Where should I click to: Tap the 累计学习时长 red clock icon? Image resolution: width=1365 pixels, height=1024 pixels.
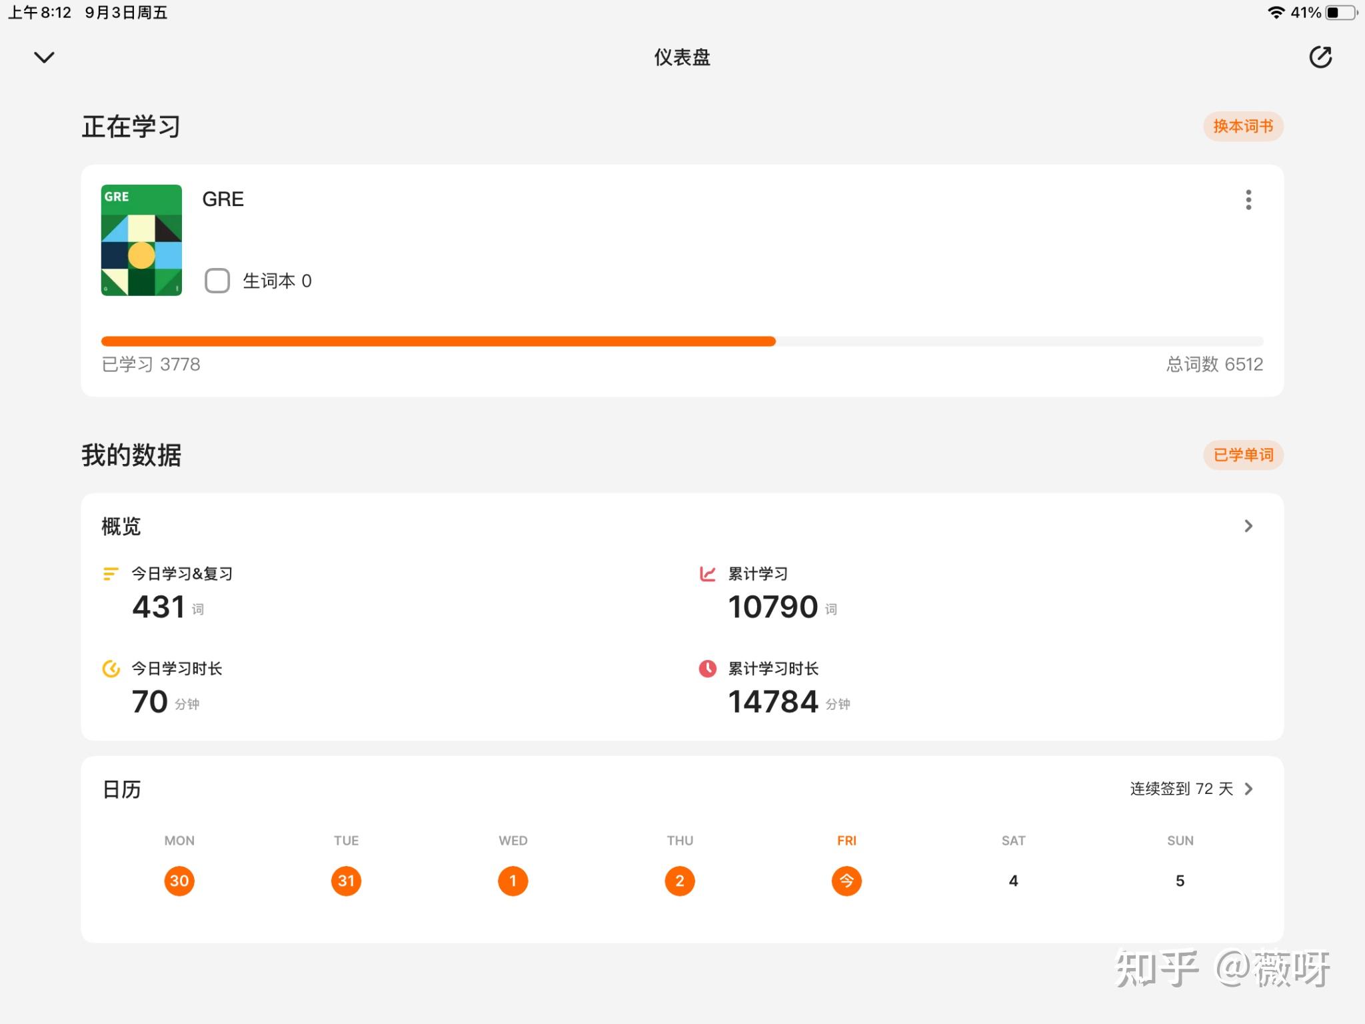coord(707,668)
